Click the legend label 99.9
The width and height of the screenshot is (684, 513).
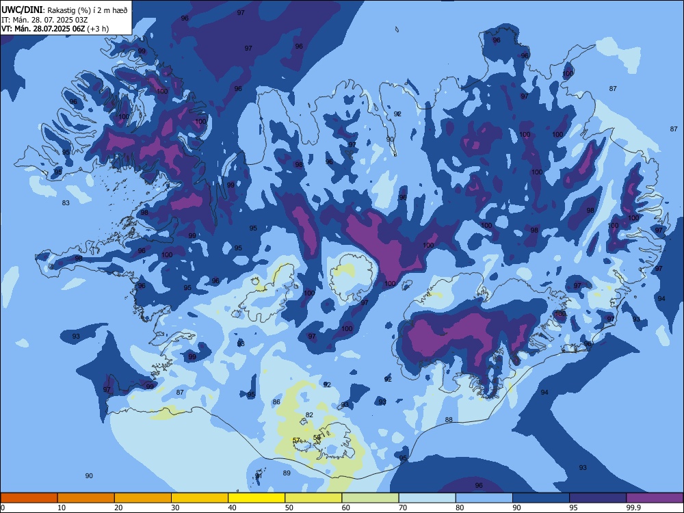tap(633, 508)
